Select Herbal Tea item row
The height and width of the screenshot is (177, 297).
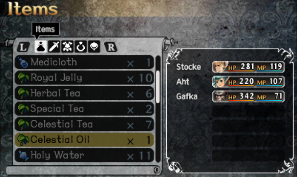pos(84,93)
